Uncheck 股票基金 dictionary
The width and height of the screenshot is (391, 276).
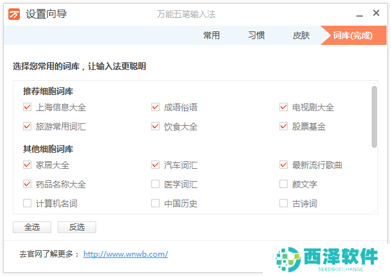283,126
